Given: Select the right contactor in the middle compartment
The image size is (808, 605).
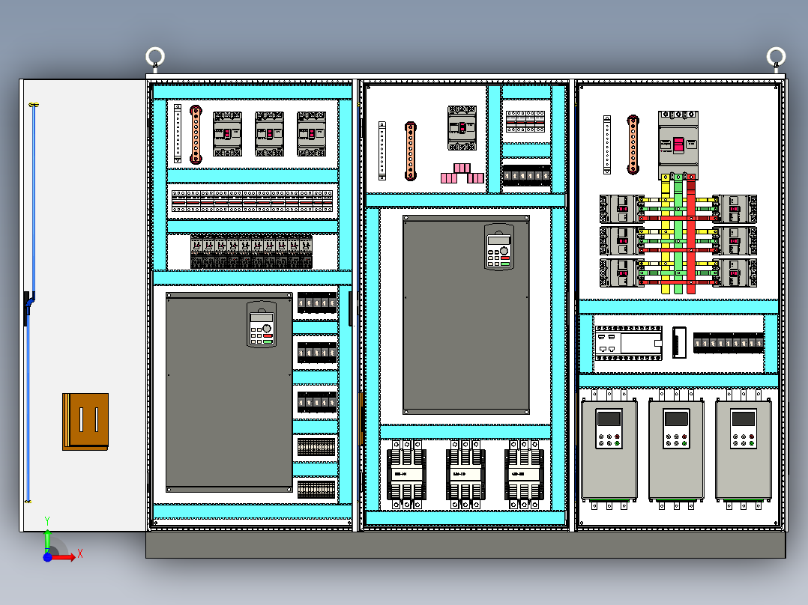Looking at the screenshot, I should [x=524, y=474].
